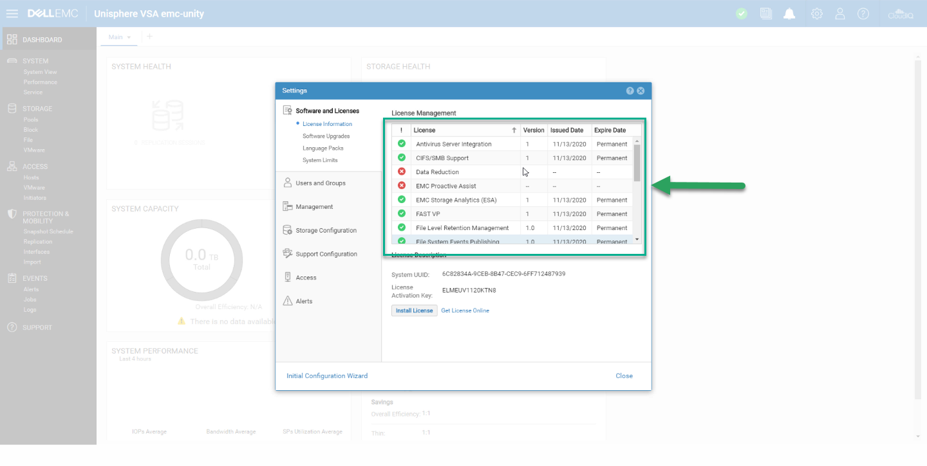Click the Support Configuration icon
This screenshot has width=927, height=466.
coord(288,254)
